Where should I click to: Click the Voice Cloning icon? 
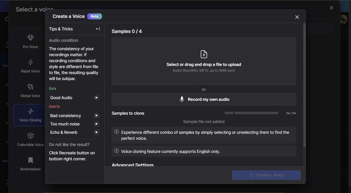coord(31,111)
